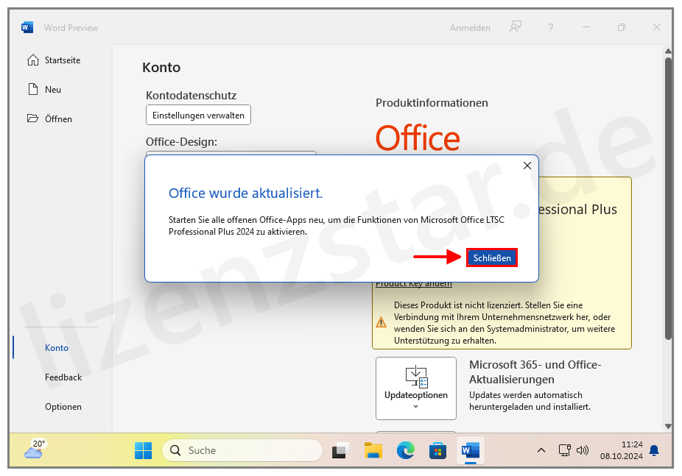Click the network icon in system tray
682x476 pixels.
(564, 450)
